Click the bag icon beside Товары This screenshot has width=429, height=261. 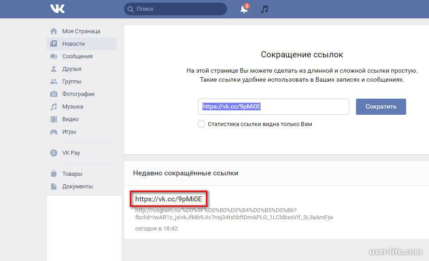54,174
